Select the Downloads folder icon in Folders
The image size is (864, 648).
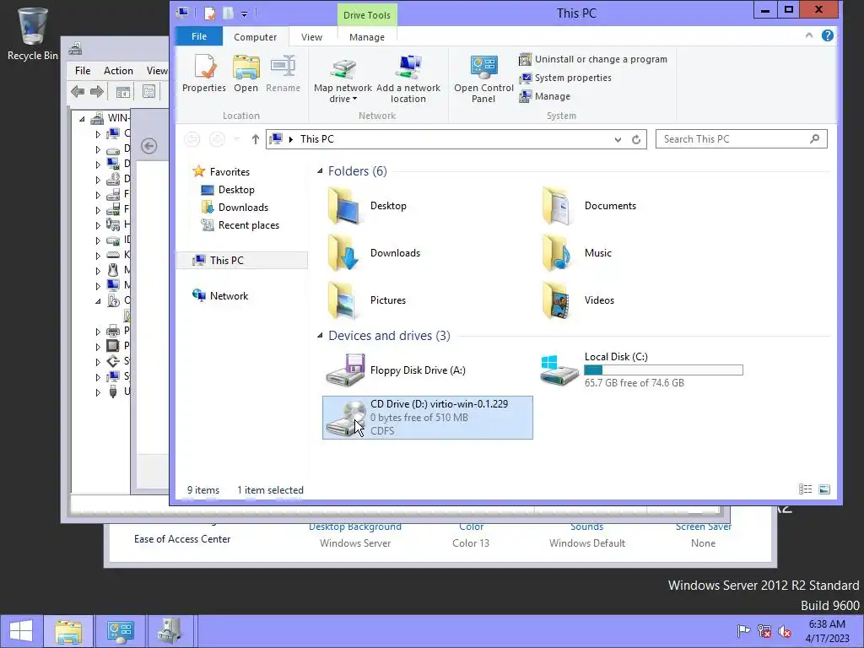[x=343, y=253]
